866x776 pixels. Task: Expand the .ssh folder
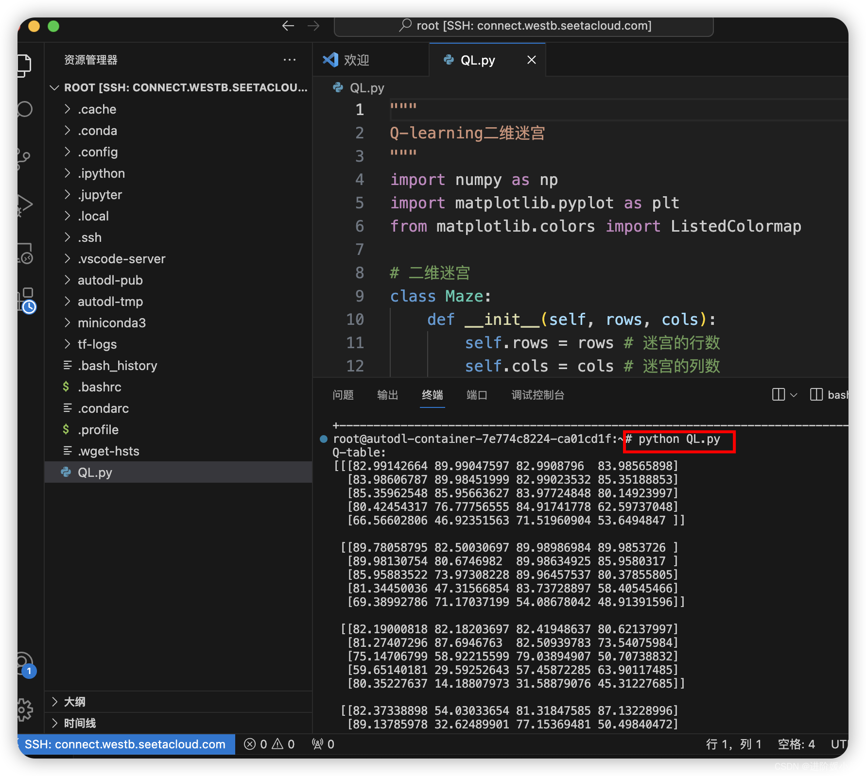[179, 237]
